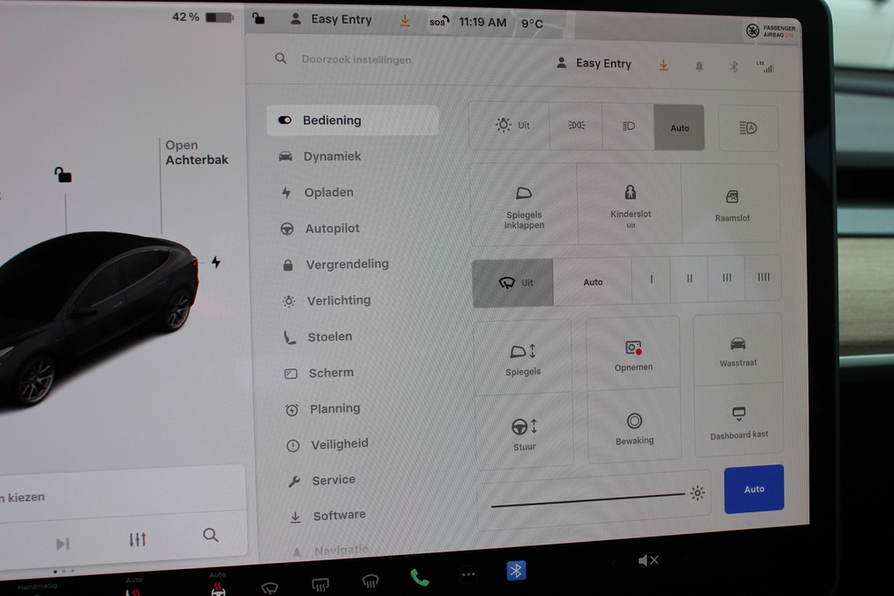Toggle Raamslot window lock

pos(732,205)
